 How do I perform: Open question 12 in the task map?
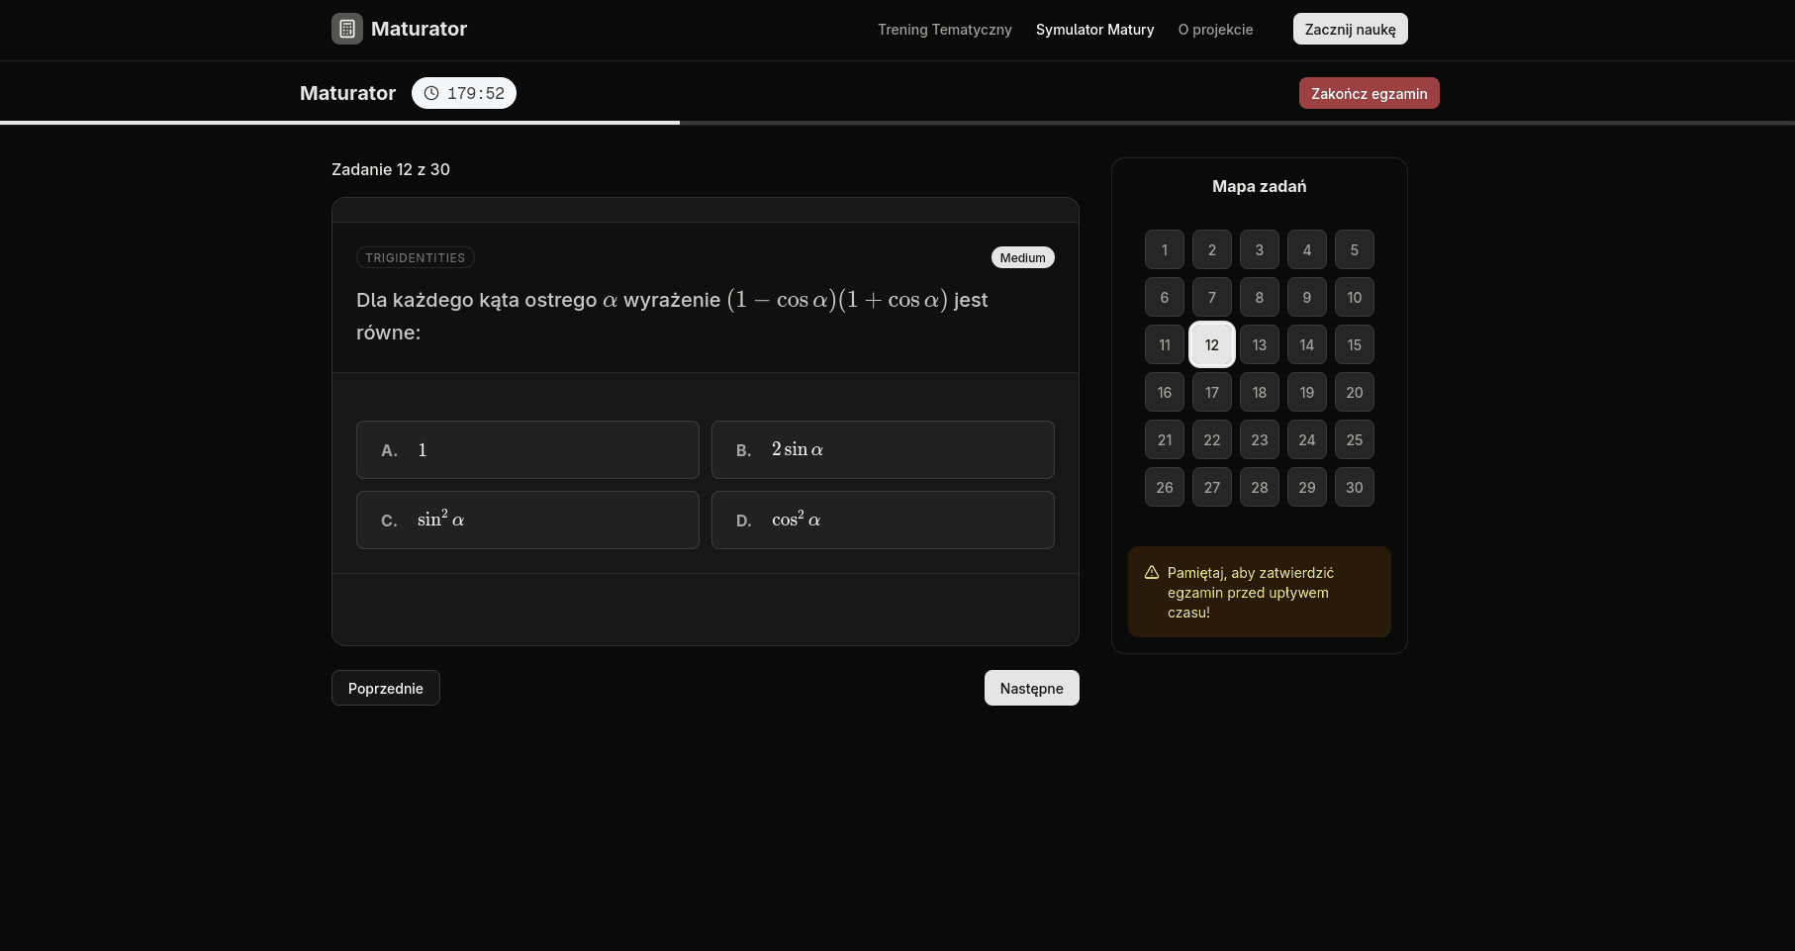click(1211, 344)
